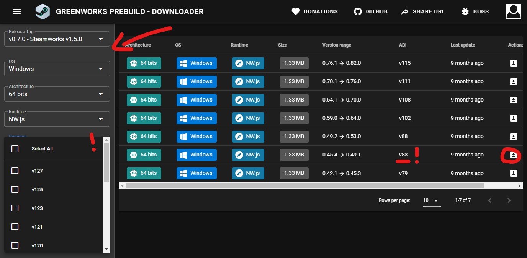
Task: Click the 1-7 of 7 pagination text
Action: pos(463,200)
